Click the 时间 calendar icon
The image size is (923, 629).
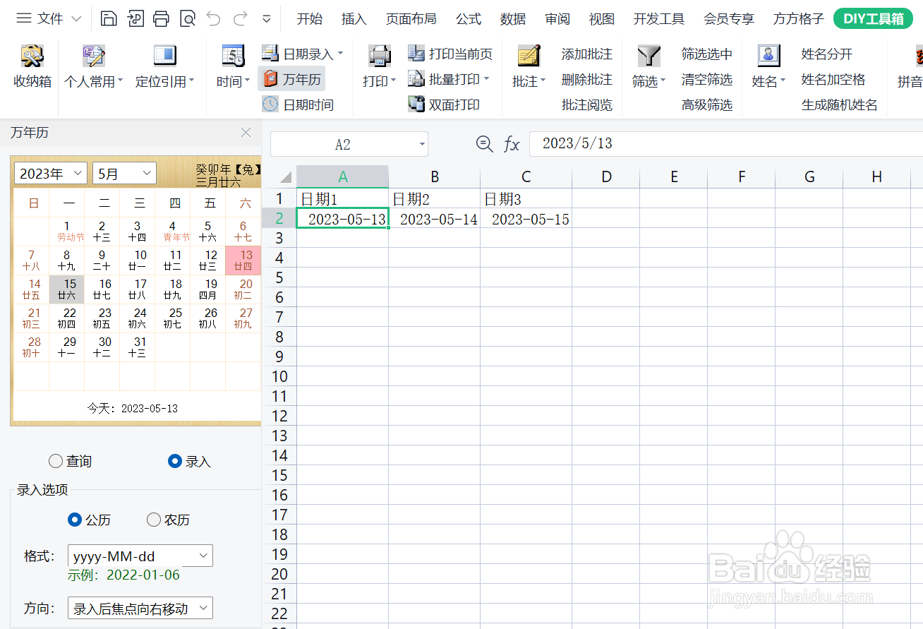233,56
